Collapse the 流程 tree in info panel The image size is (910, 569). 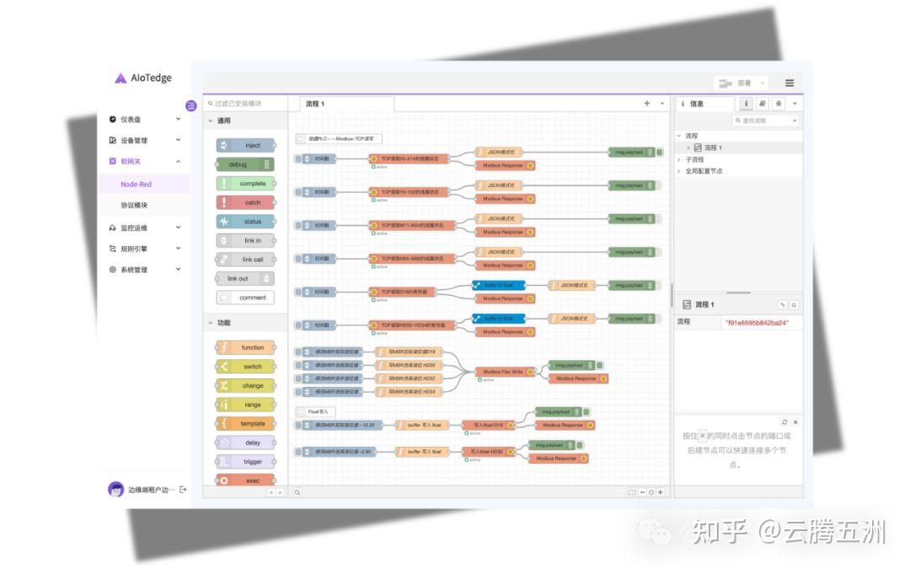(x=679, y=134)
